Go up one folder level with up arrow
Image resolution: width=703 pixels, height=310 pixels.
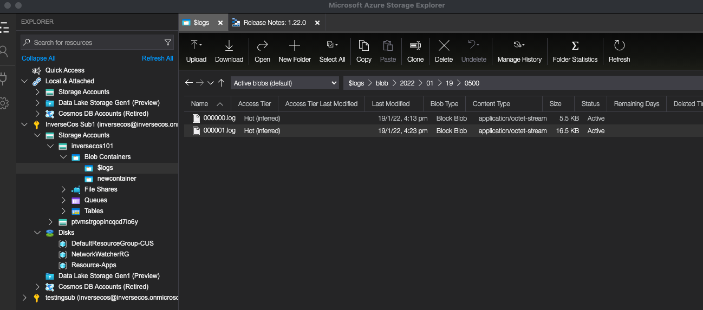pos(221,83)
